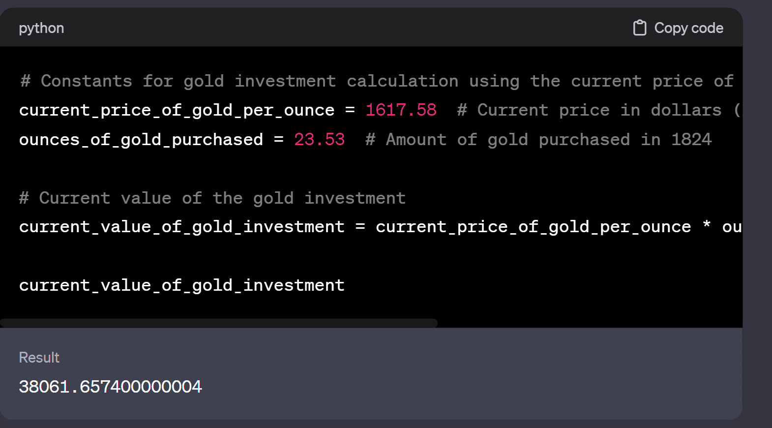Click the empty scrollbar track right of thumb

click(590, 323)
